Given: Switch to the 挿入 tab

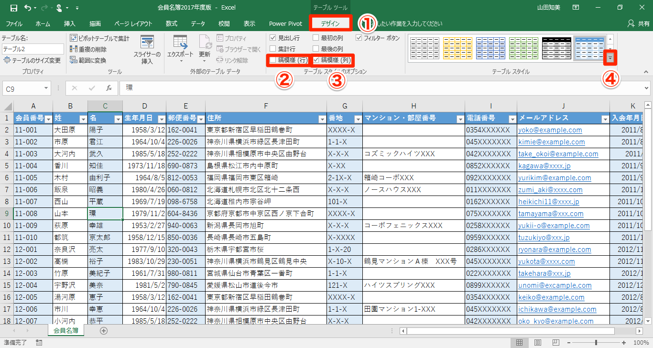Looking at the screenshot, I should point(69,23).
